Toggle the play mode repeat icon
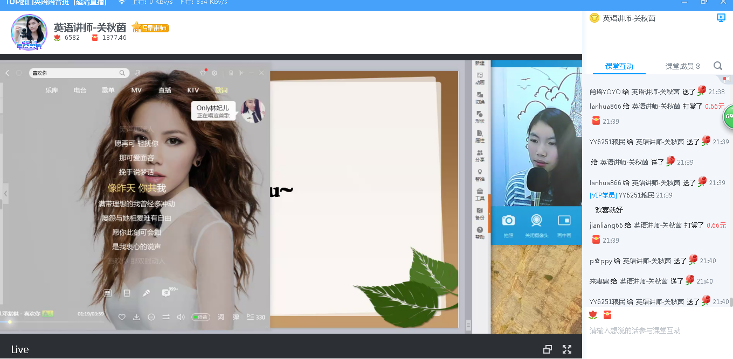Screen dimensions: 733x359 click(166, 317)
